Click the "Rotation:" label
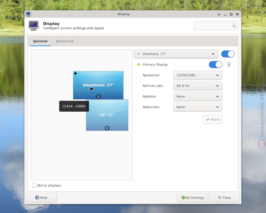266x213 pixels. pyautogui.click(x=150, y=96)
